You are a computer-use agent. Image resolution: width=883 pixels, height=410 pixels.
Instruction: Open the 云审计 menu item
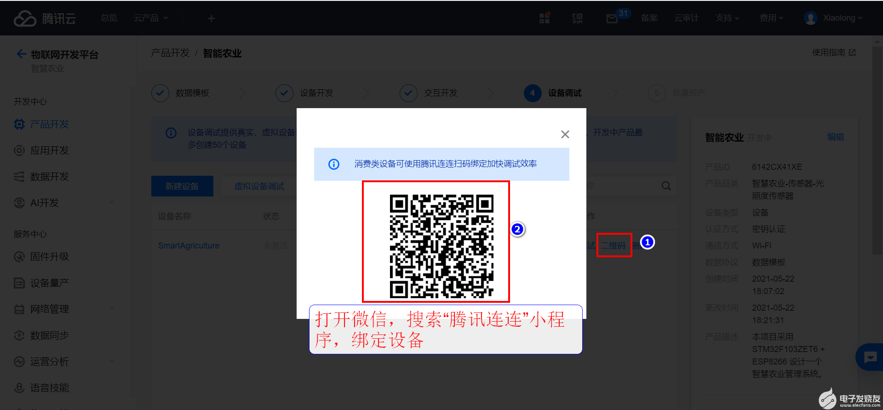click(x=686, y=18)
